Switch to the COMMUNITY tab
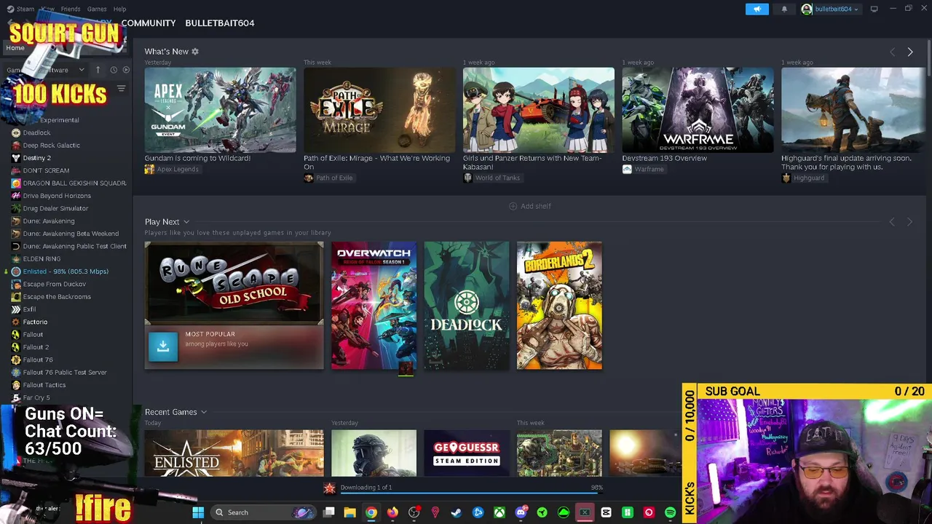Screen dimensions: 932x524 click(149, 23)
